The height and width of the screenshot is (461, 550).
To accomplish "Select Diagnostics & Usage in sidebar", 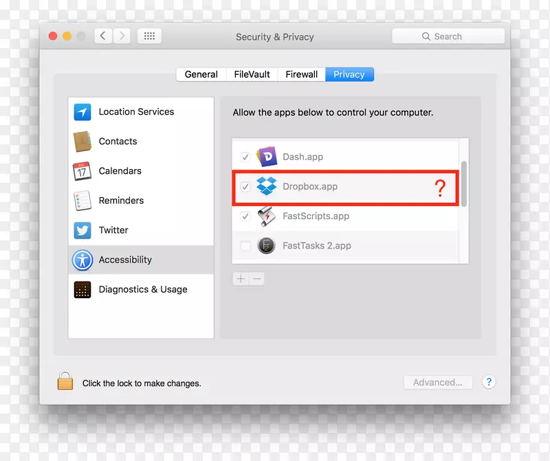I will (x=143, y=289).
